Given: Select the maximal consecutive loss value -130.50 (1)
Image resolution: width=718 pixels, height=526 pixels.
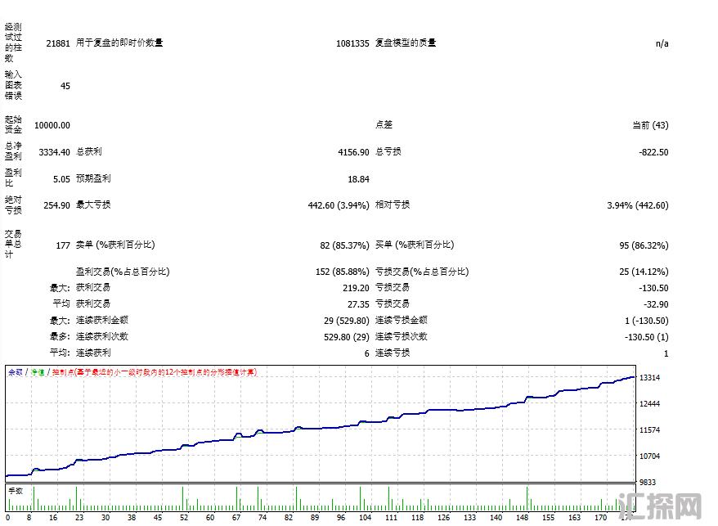Looking at the screenshot, I should point(647,337).
